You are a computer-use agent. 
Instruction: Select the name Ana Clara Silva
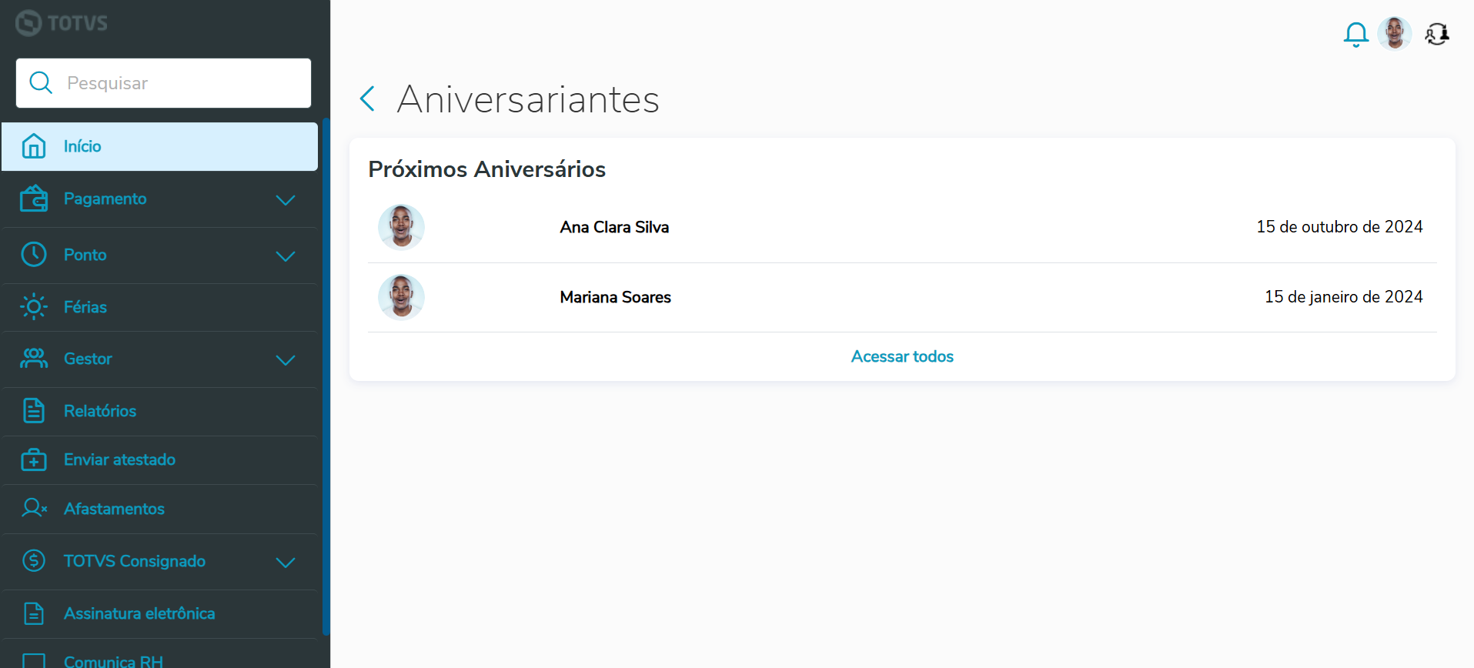tap(614, 227)
